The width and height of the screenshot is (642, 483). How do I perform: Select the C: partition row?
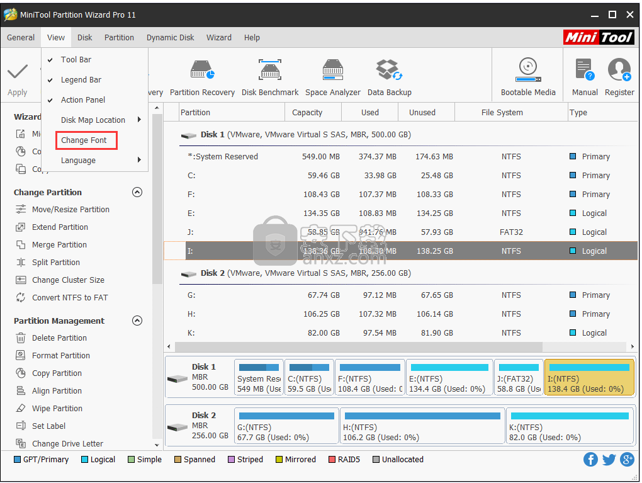(401, 175)
